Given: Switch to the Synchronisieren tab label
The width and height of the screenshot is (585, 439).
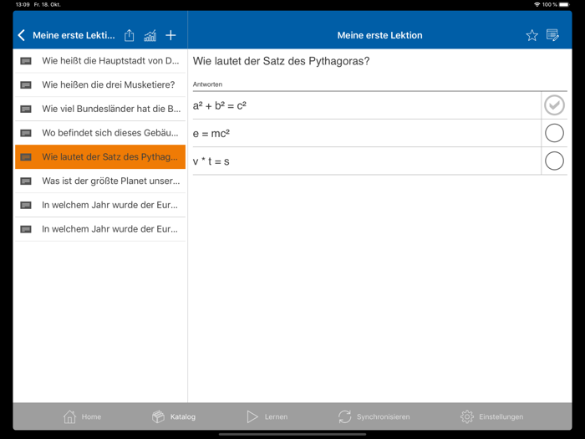Looking at the screenshot, I should [383, 416].
